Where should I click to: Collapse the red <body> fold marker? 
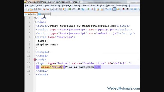(35, 60)
